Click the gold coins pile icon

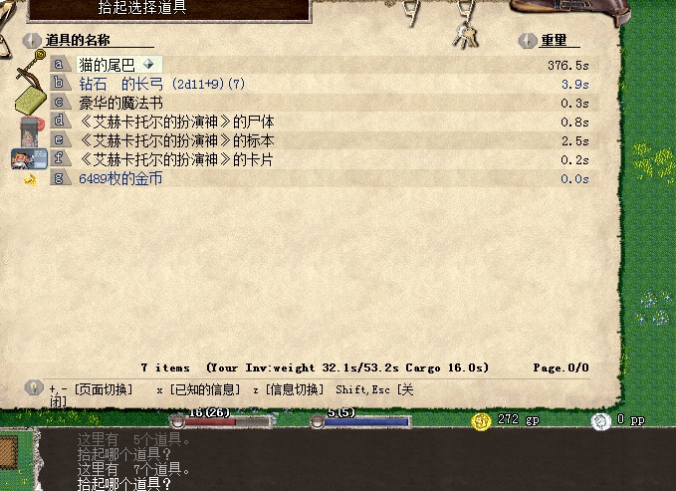click(30, 178)
